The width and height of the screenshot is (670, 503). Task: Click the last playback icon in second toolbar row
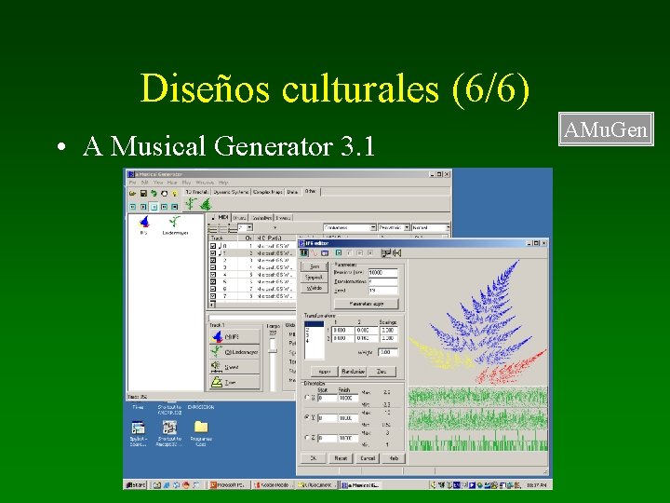click(x=174, y=207)
